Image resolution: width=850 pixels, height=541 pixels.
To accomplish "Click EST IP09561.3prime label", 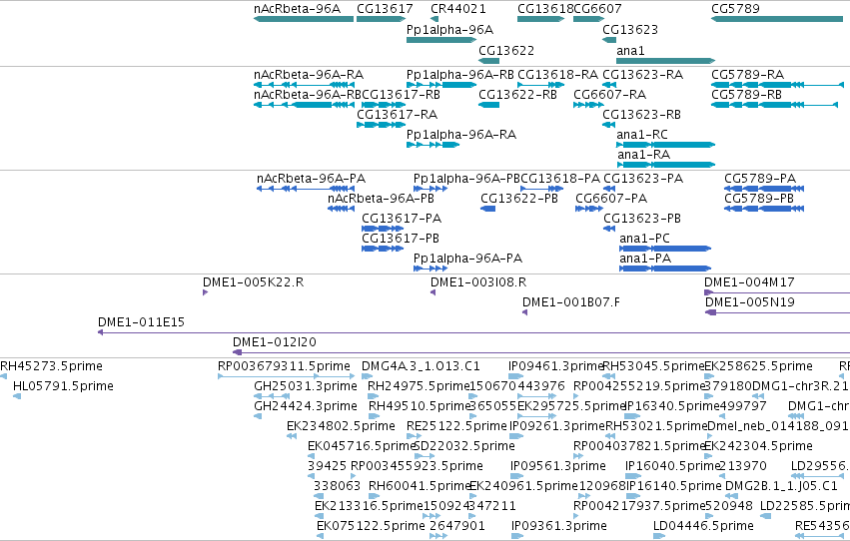I will [x=557, y=466].
